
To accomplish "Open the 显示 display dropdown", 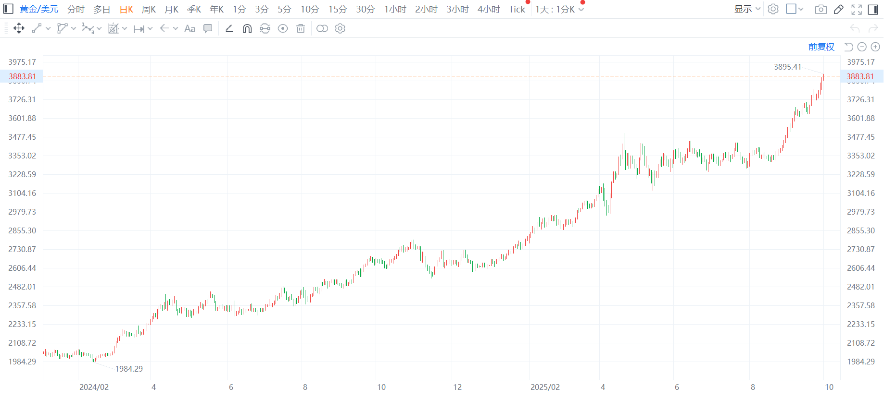I will click(x=747, y=9).
